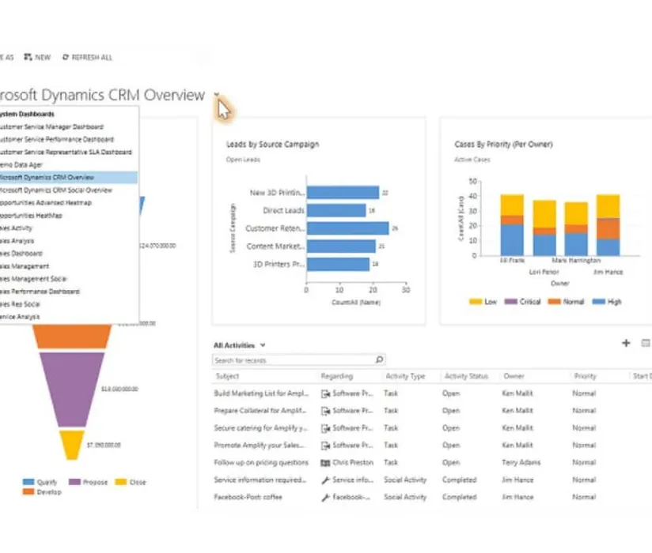
Task: Sort by Activity Status column header
Action: click(466, 376)
